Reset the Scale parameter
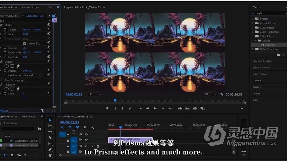The width and height of the screenshot is (287, 161). click(49, 34)
